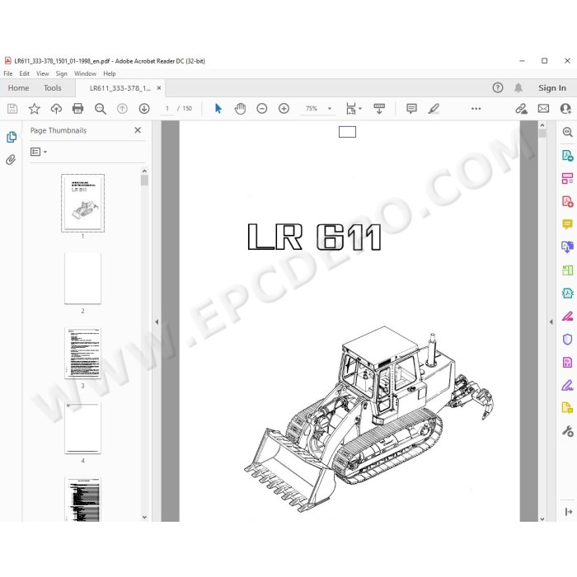Open the View menu
The width and height of the screenshot is (577, 577).
pyautogui.click(x=43, y=73)
